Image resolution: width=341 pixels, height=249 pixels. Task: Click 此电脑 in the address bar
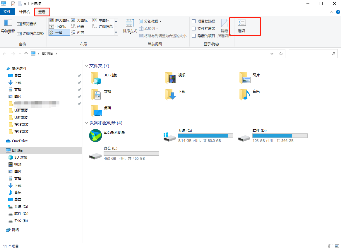pos(47,54)
